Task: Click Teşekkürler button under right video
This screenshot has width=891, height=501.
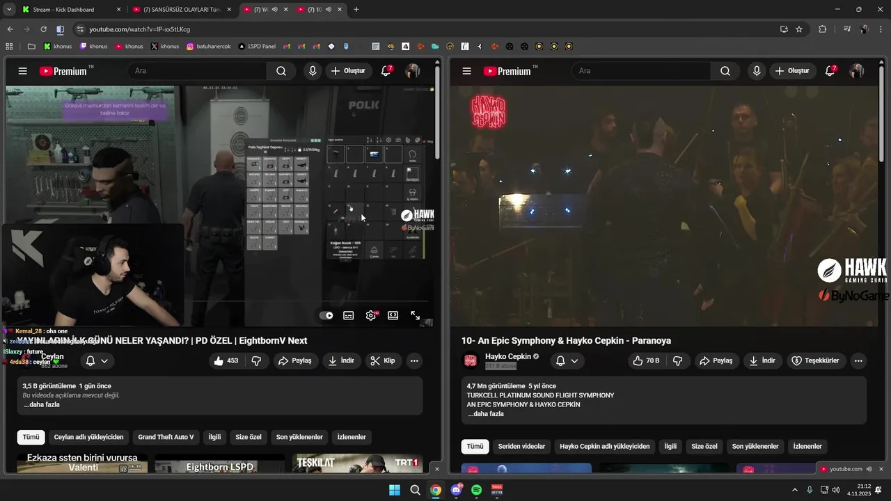Action: click(816, 360)
